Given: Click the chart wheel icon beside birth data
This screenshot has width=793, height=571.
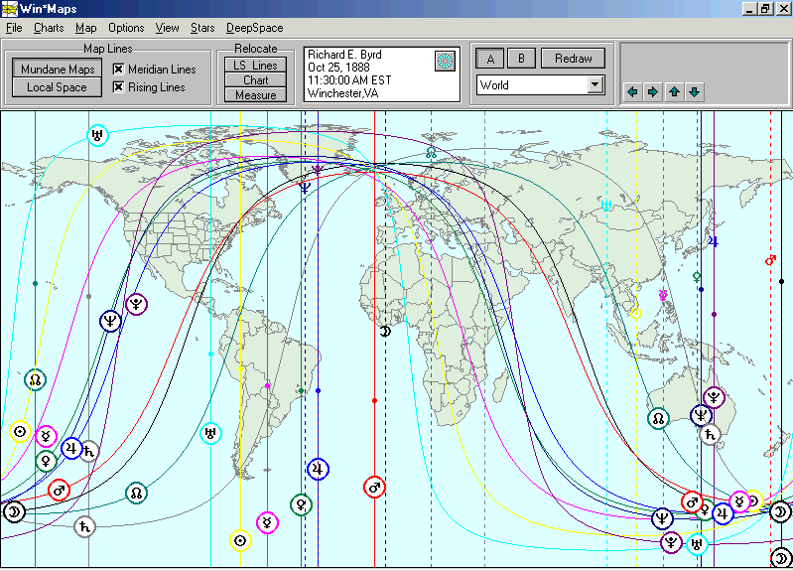Looking at the screenshot, I should coord(444,62).
